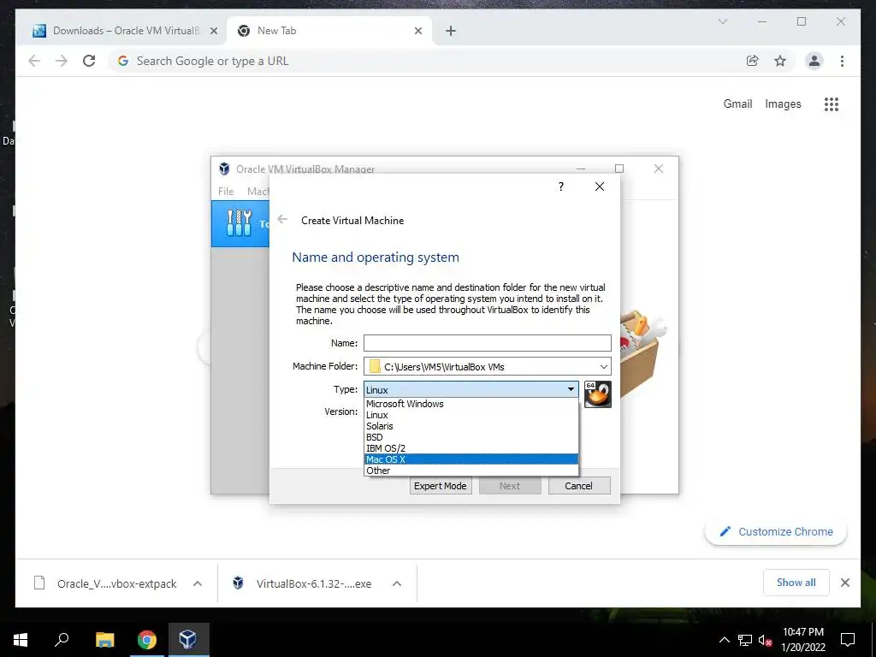This screenshot has height=657, width=876.
Task: Click Chrome forward navigation arrow
Action: tap(62, 61)
